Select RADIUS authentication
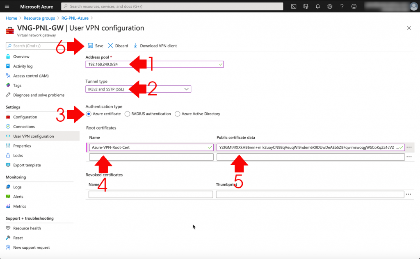This screenshot has width=420, height=259. coord(127,114)
